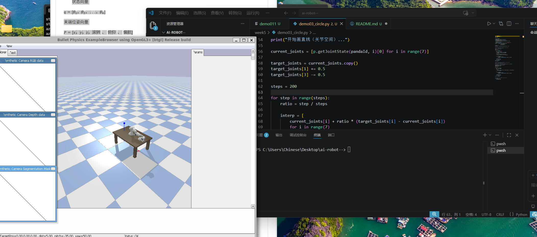Click the open changes compare icon
This screenshot has height=237, width=537.
(501, 23)
